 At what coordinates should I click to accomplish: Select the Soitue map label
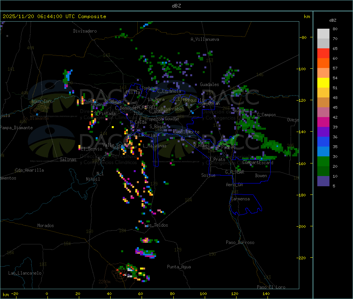[x=208, y=175]
